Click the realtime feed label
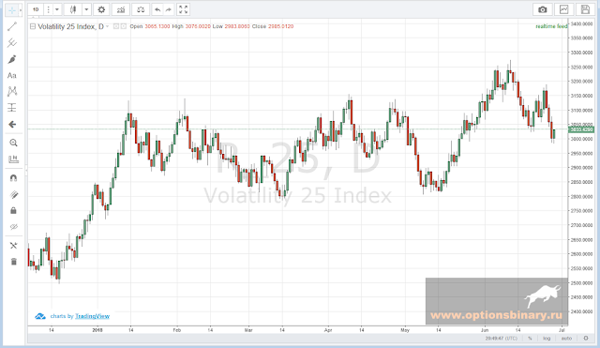This screenshot has height=348, width=600. (x=551, y=26)
